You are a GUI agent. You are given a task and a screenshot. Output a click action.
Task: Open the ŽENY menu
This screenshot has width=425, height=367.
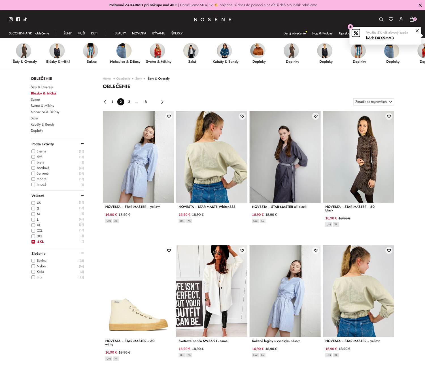point(67,33)
